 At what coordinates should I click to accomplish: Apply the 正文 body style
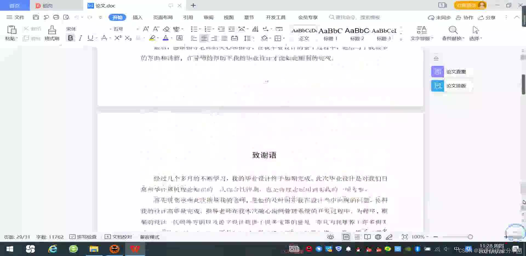point(304,33)
